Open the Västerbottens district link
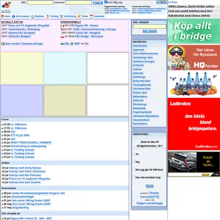This screenshot has width=220, height=220. [x=141, y=120]
